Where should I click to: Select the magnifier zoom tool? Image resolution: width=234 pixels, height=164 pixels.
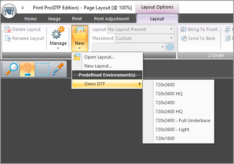click(12, 69)
